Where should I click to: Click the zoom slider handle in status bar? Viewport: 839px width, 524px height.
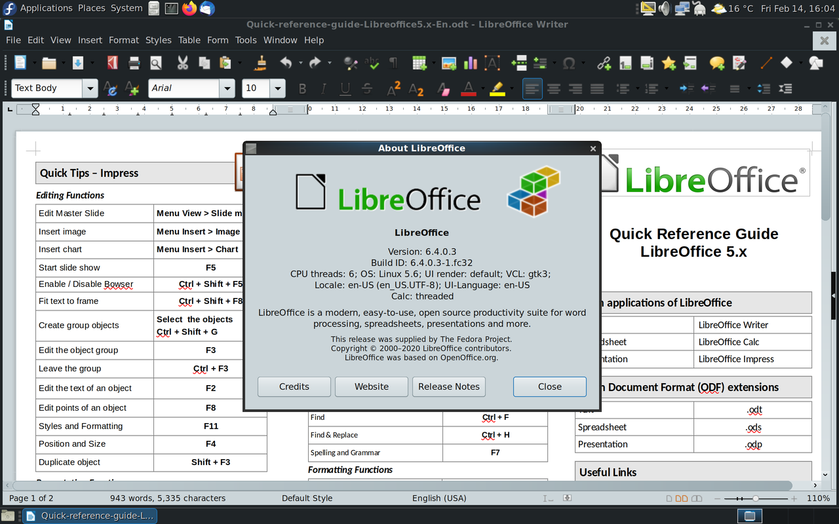pos(756,498)
